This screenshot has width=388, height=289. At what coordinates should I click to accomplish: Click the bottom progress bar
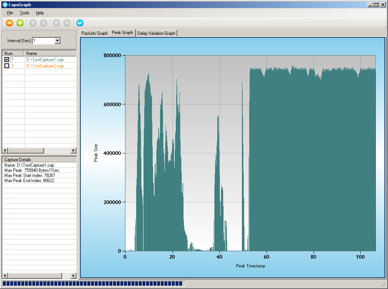pyautogui.click(x=94, y=283)
